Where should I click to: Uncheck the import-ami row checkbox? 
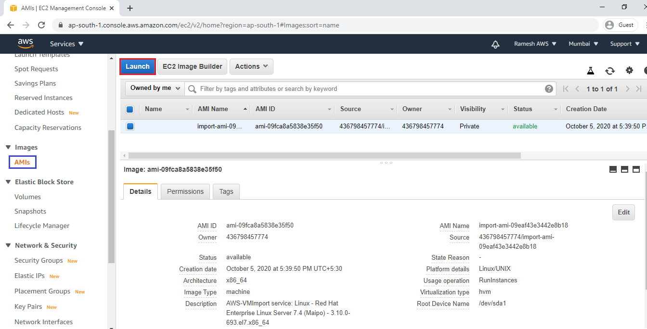130,127
